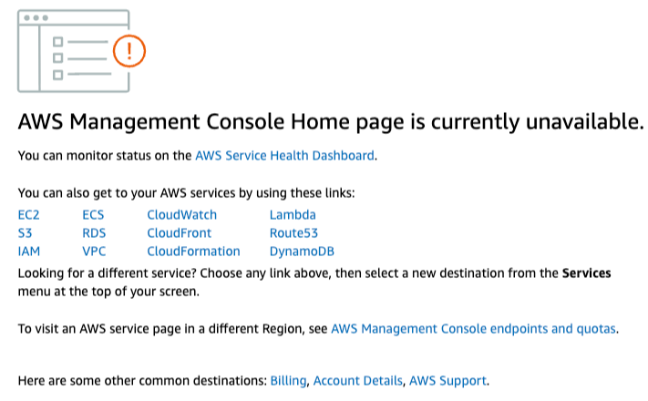Visit the CloudFront link
The width and height of the screenshot is (648, 401).
click(179, 233)
